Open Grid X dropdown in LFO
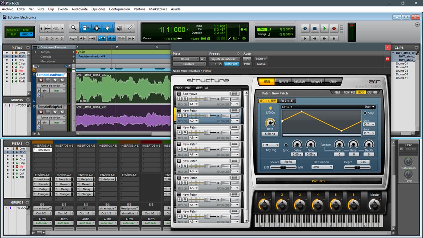Viewport: 423px width, 238px height. pyautogui.click(x=369, y=124)
